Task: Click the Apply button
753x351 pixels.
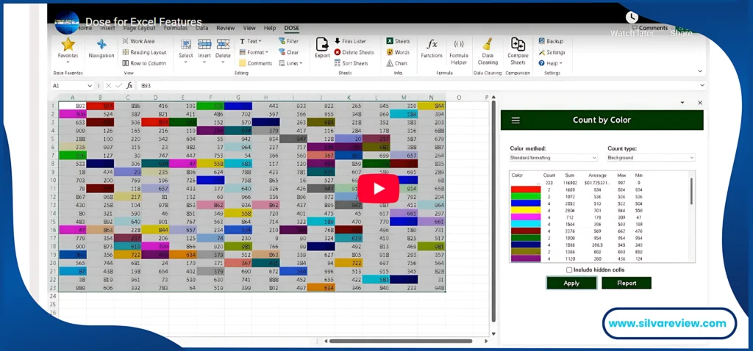Action: click(571, 283)
